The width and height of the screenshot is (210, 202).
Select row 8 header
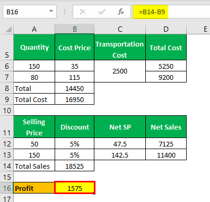point(7,88)
